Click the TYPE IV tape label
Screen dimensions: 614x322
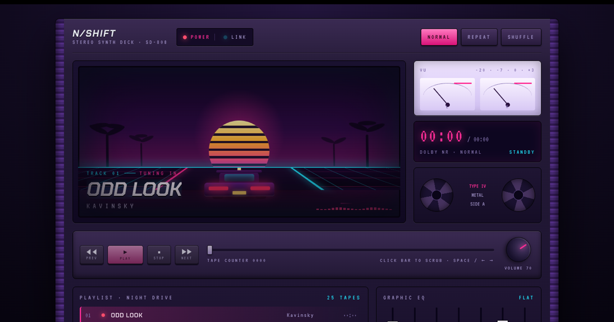coord(477,186)
